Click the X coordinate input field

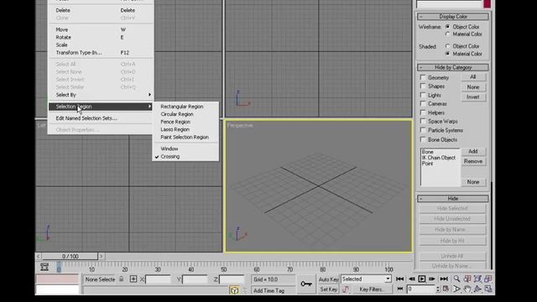(158, 279)
